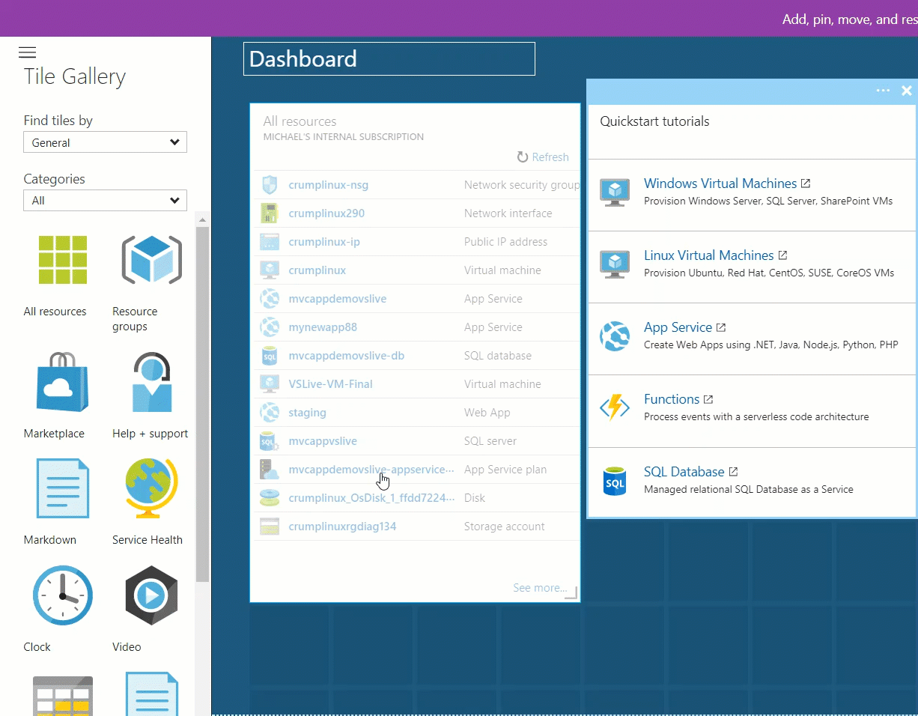Click the appservice plan server icon
Viewport: 918px width, 716px height.
[269, 470]
